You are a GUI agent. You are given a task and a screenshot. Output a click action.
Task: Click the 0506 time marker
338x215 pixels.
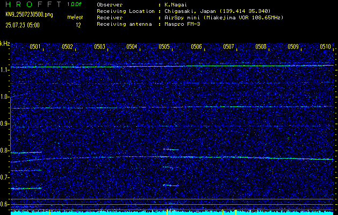click(196, 47)
